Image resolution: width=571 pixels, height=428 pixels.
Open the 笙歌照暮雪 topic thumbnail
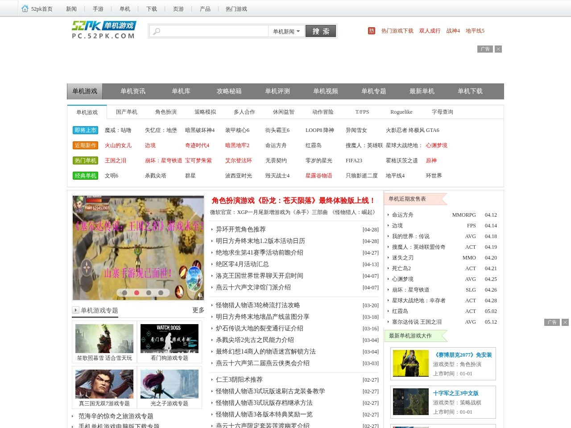(104, 338)
